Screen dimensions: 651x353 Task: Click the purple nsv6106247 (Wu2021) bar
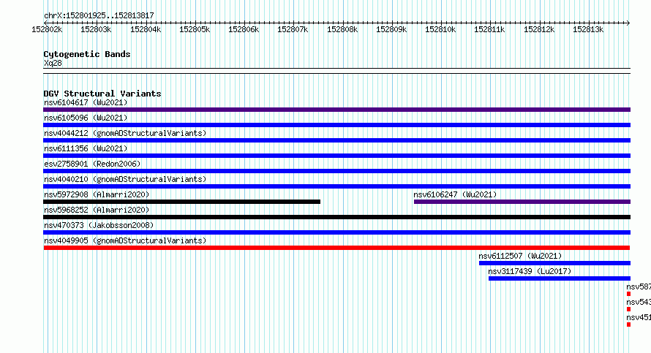(x=522, y=202)
